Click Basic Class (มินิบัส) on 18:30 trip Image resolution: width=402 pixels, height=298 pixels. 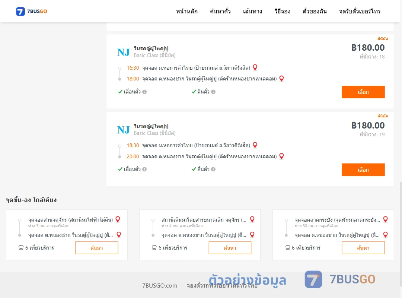click(154, 133)
